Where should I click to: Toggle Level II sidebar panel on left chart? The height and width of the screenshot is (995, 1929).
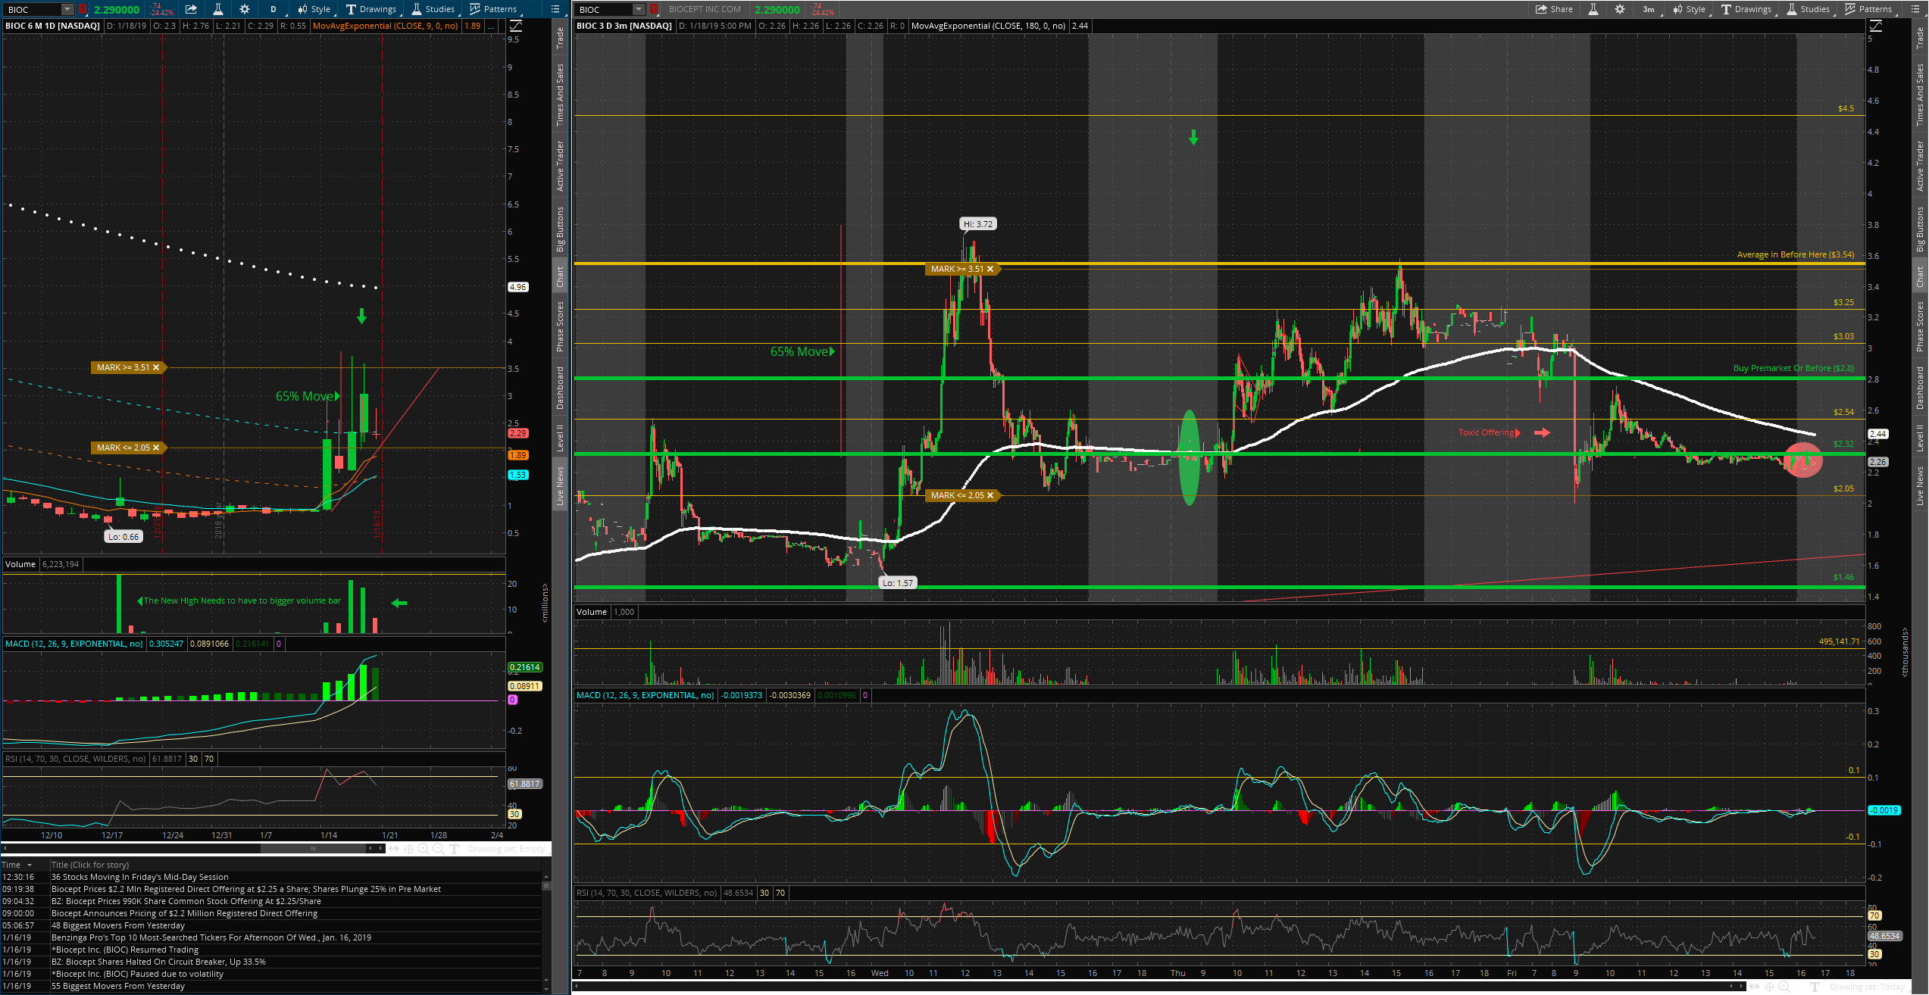(560, 438)
